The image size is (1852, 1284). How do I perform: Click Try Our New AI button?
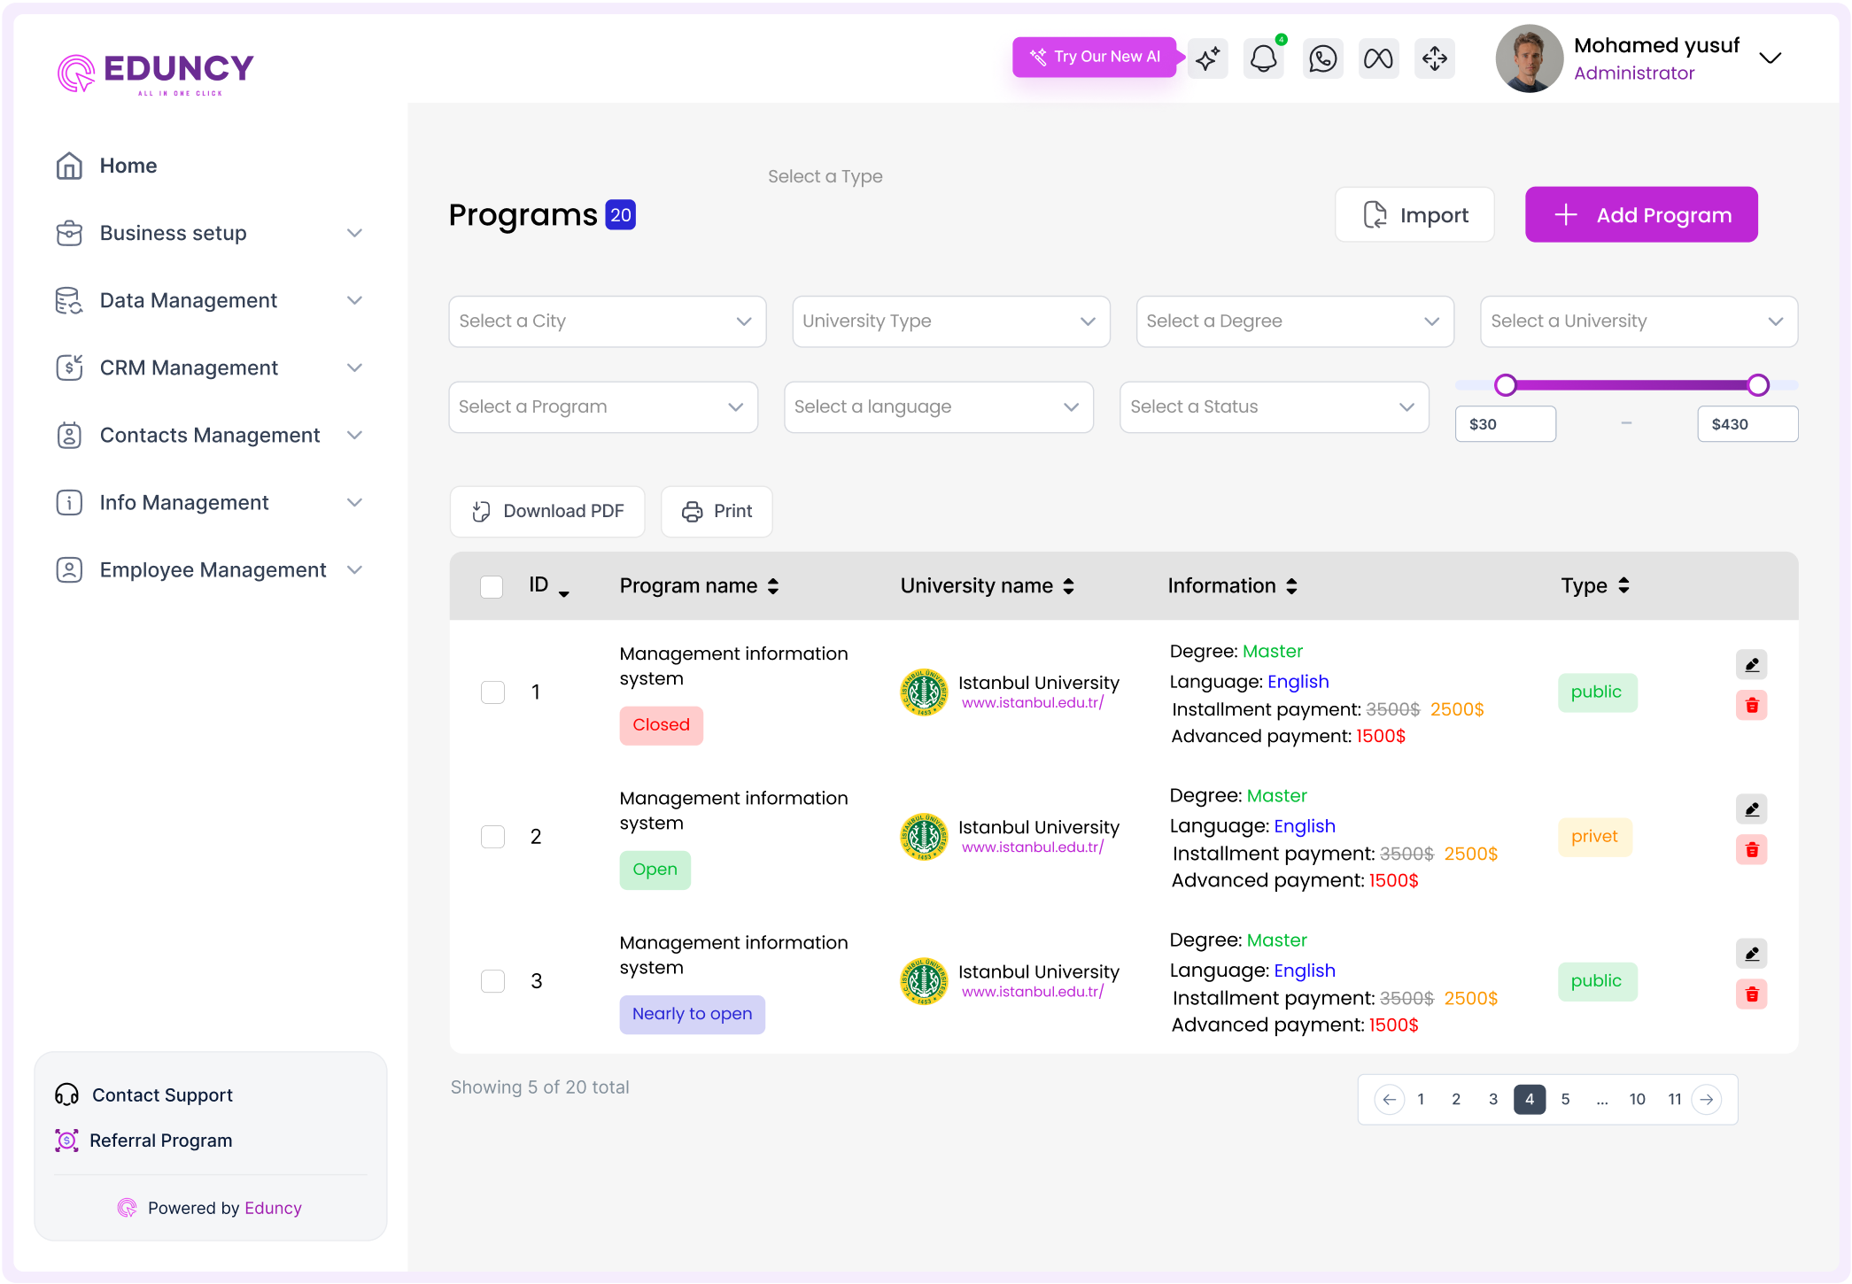point(1095,57)
